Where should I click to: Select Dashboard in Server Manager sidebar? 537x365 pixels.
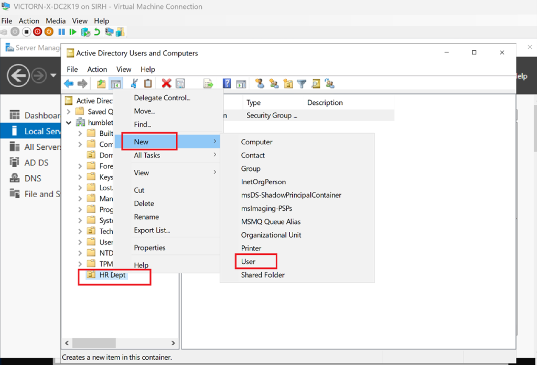coord(34,115)
